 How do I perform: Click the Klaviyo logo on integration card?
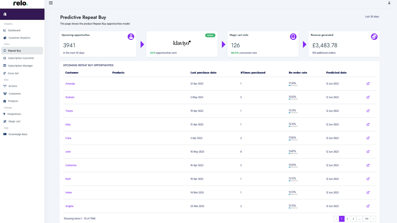click(182, 43)
